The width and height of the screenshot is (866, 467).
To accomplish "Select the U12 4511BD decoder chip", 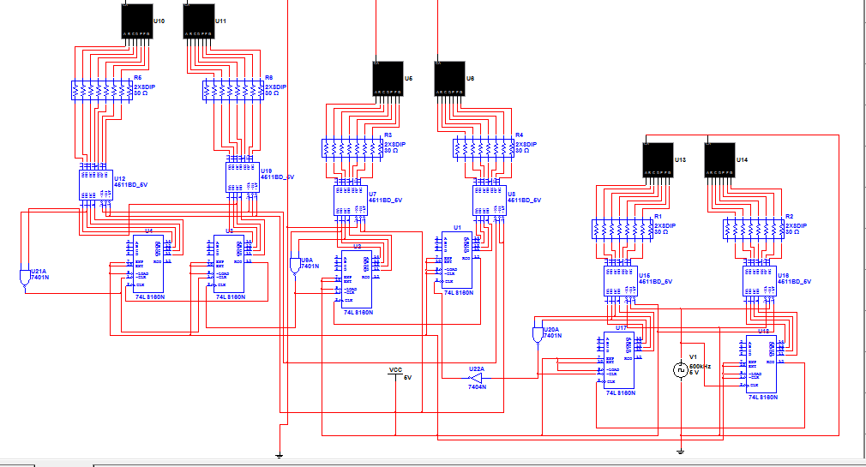I will 96,185.
